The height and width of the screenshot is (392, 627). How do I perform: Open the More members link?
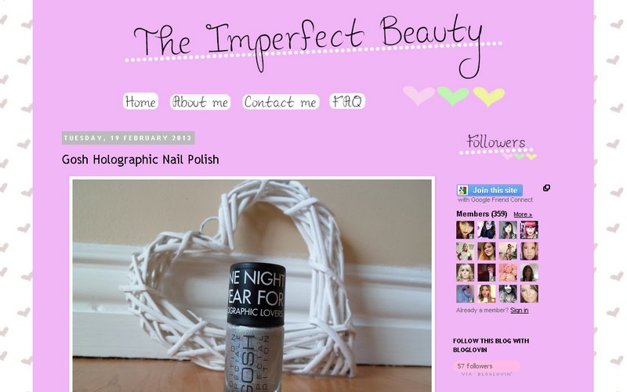523,214
